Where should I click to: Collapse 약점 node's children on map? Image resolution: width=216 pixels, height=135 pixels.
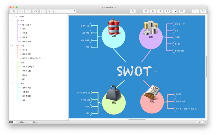point(165,102)
